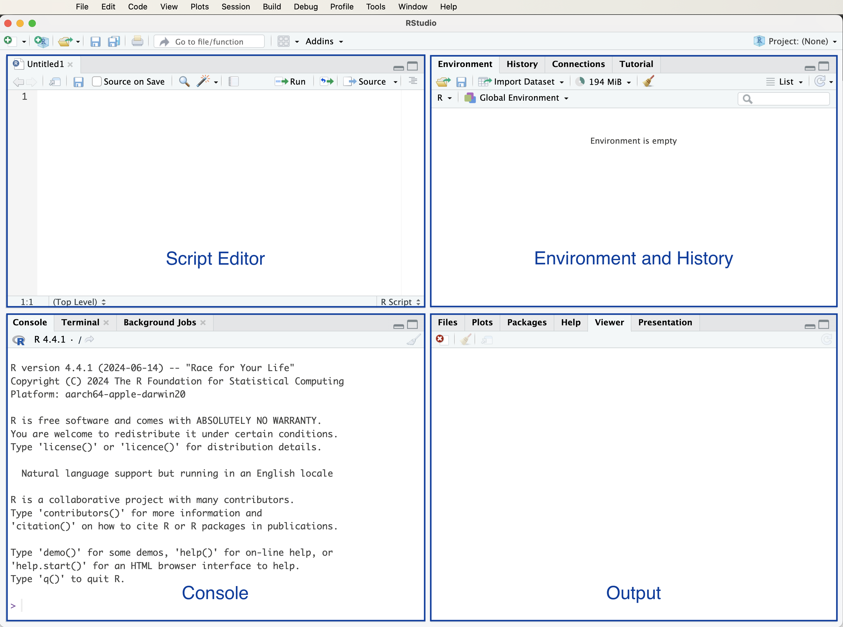Close the Terminal tab
This screenshot has width=843, height=627.
coord(106,323)
